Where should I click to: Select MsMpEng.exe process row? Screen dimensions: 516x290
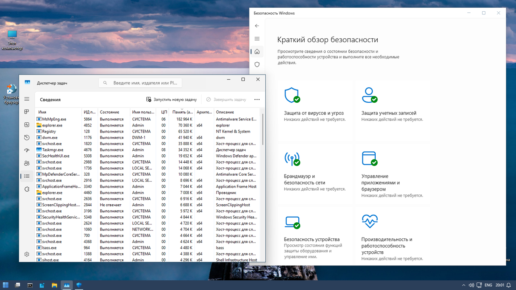click(x=148, y=119)
